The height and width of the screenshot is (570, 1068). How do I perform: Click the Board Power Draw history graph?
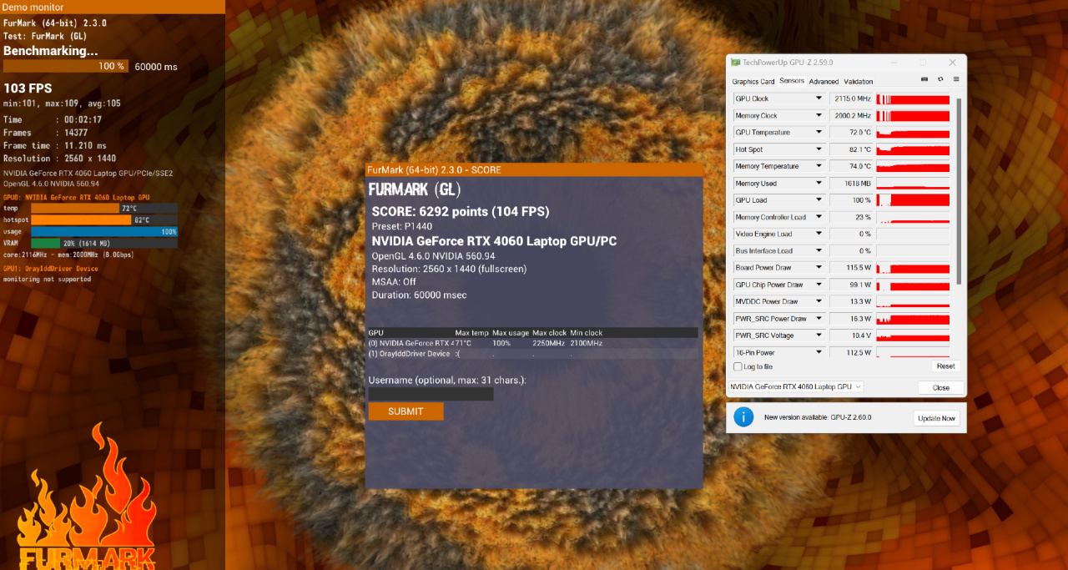(913, 268)
